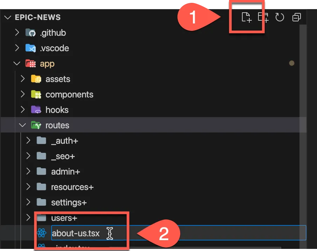Collapse the EPIC-NEWS section chevron
Image resolution: width=317 pixels, height=251 pixels.
click(8, 18)
